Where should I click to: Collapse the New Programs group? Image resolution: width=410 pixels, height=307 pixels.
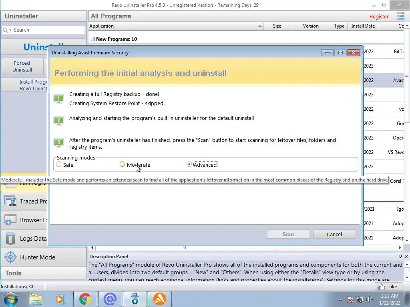coord(92,39)
